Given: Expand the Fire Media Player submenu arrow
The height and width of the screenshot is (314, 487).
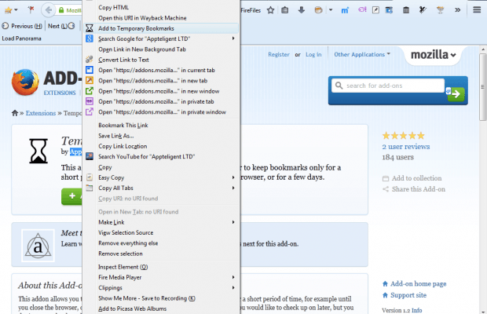Looking at the screenshot, I should point(233,277).
